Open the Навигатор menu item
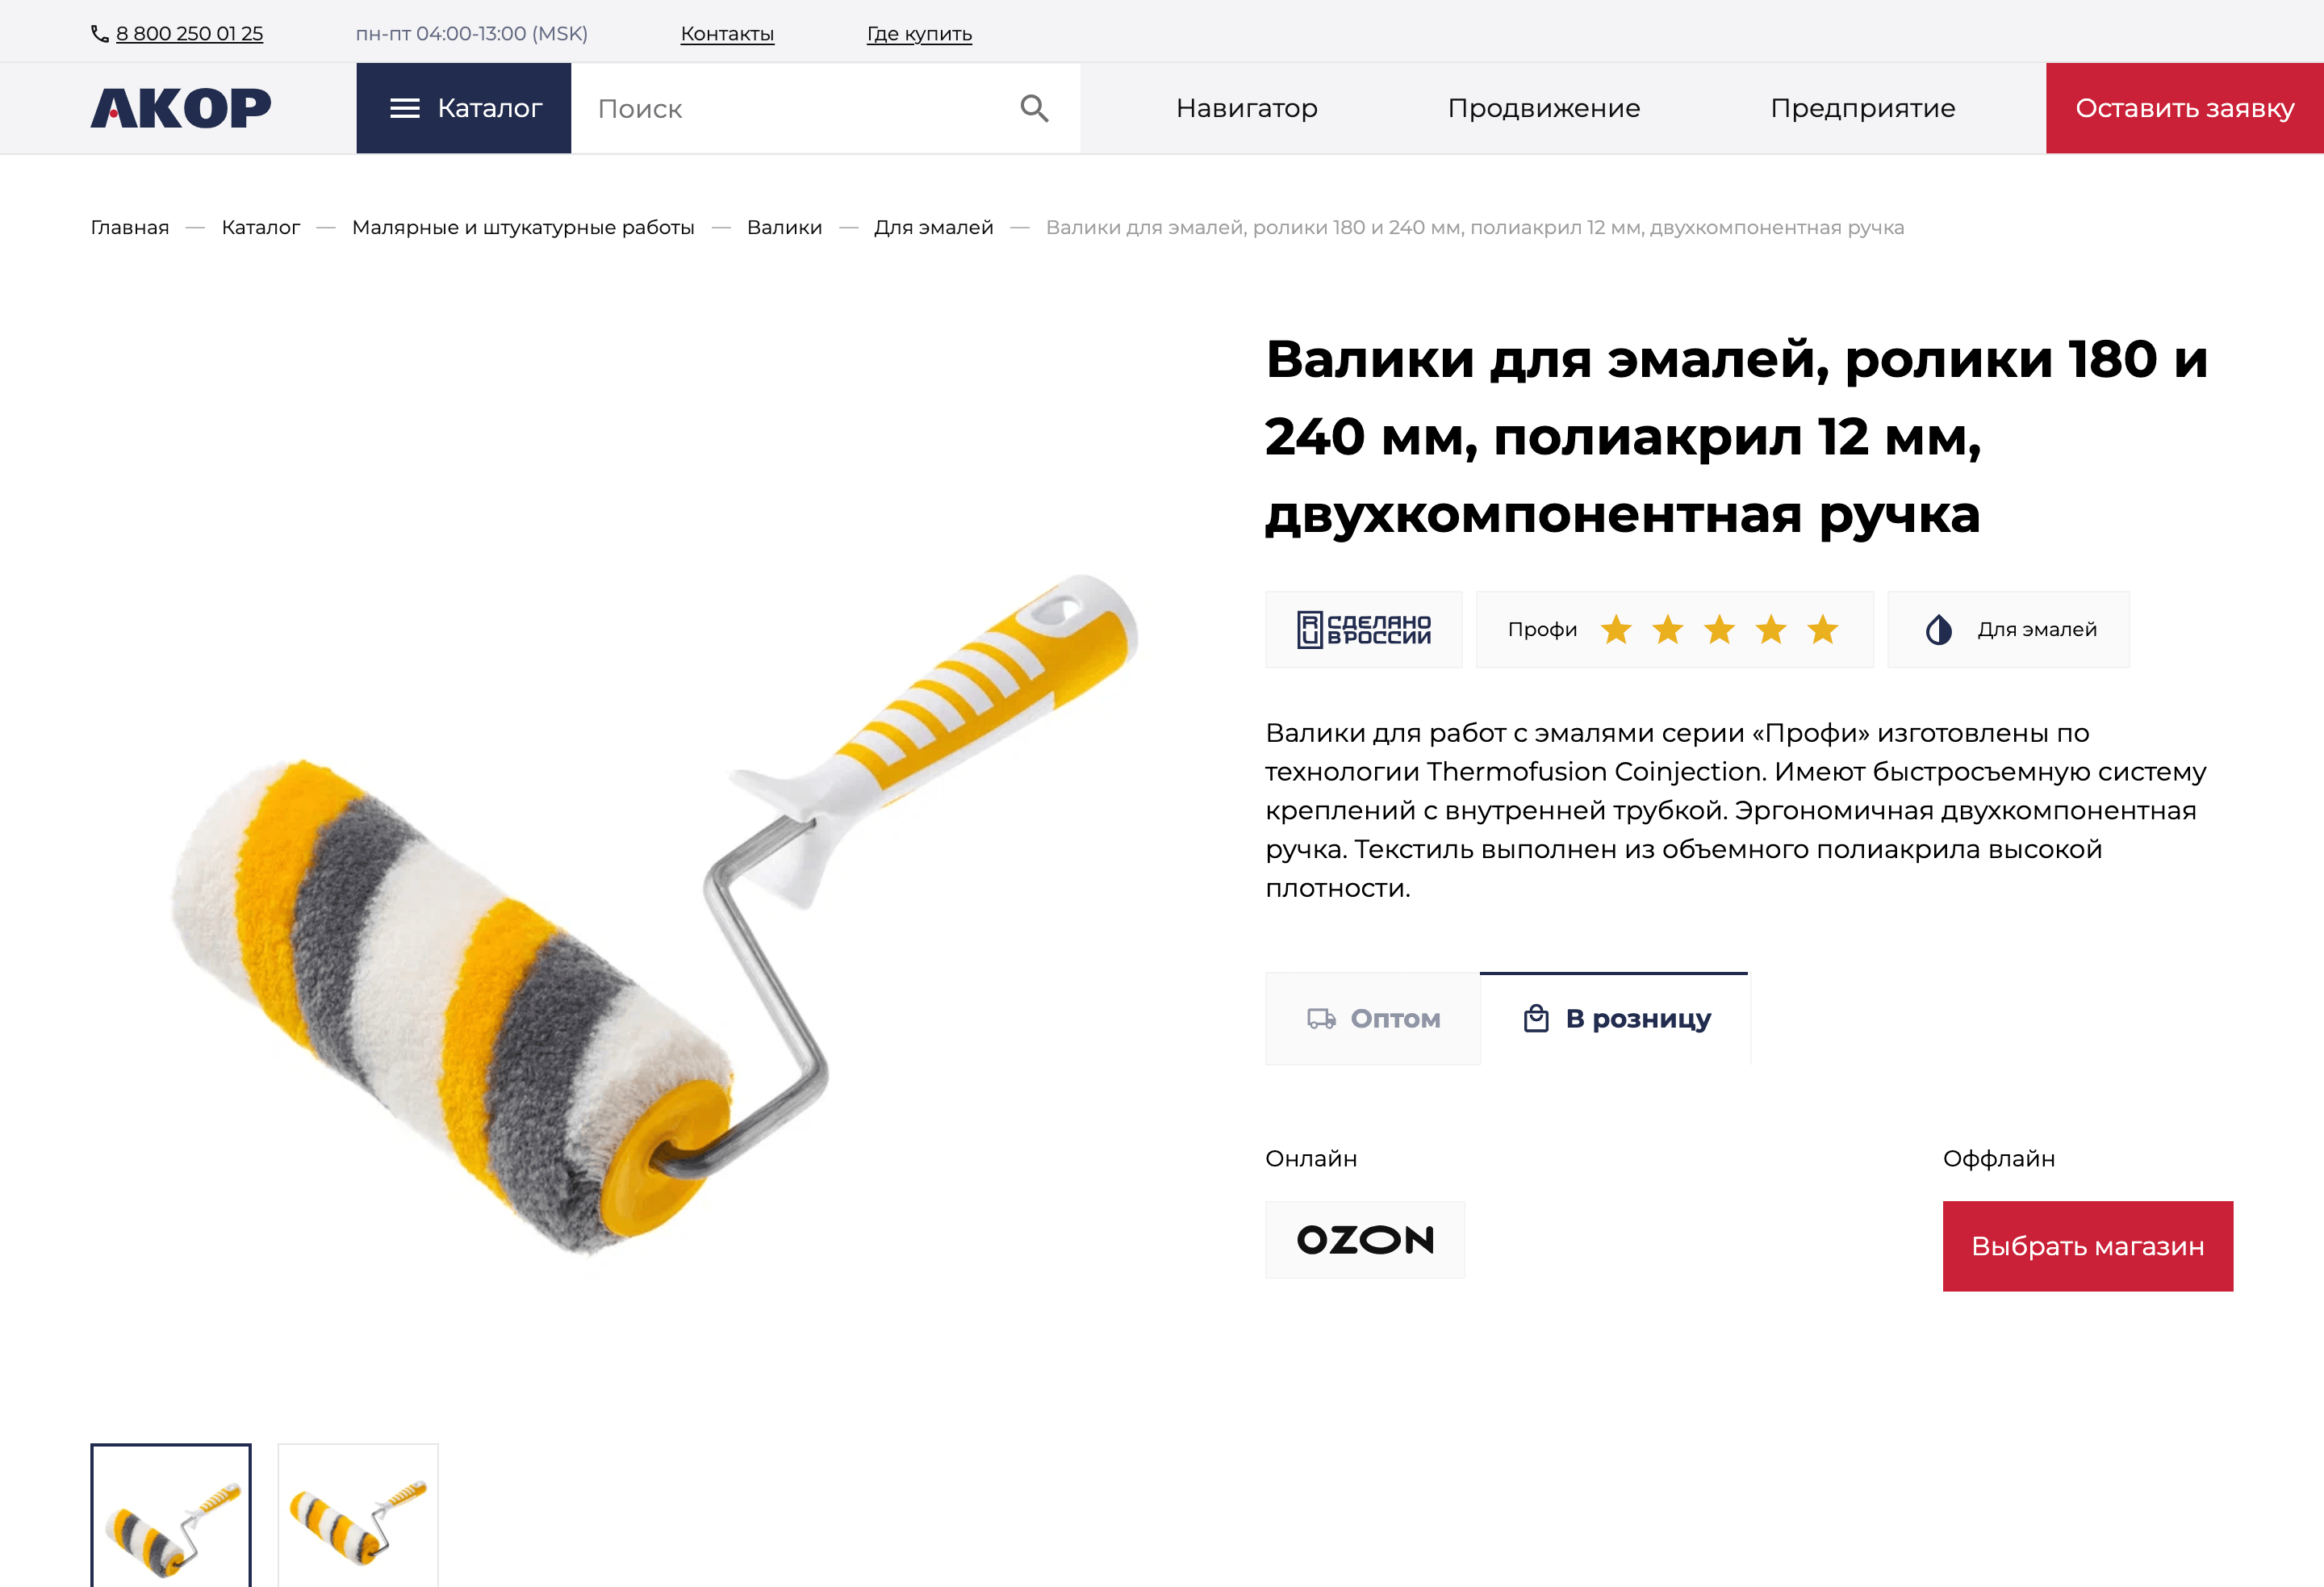2324x1587 pixels. [1246, 108]
